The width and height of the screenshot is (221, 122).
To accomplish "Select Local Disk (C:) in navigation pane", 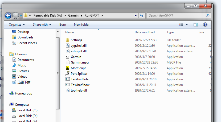I will (x=27, y=110).
